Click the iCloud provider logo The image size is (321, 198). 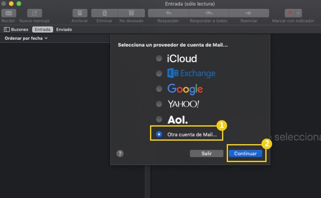point(182,59)
